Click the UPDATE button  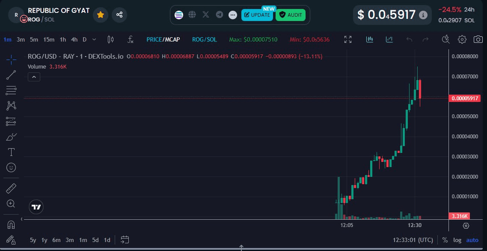coord(257,15)
